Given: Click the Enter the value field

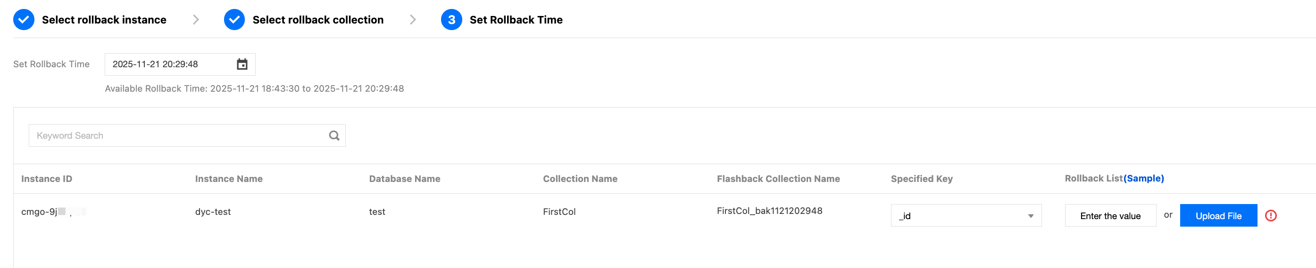Looking at the screenshot, I should click(x=1109, y=215).
